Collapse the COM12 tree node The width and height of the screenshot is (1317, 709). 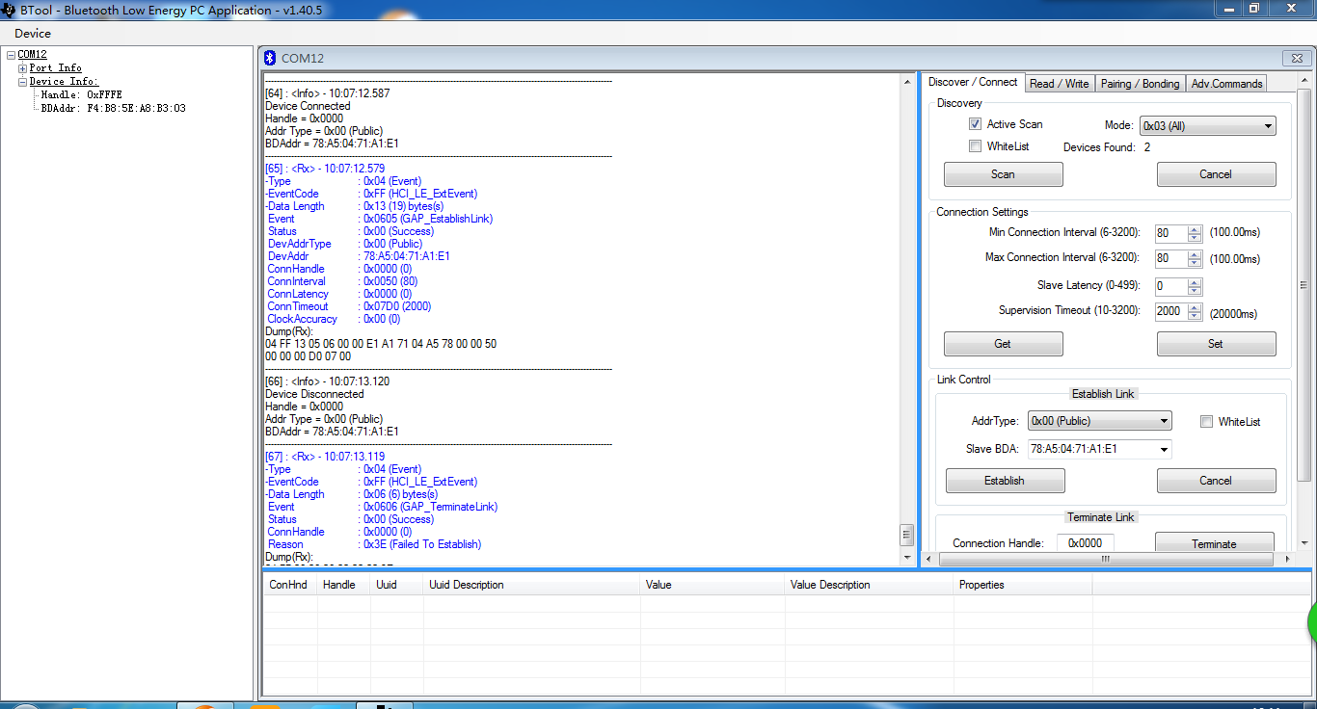click(11, 55)
